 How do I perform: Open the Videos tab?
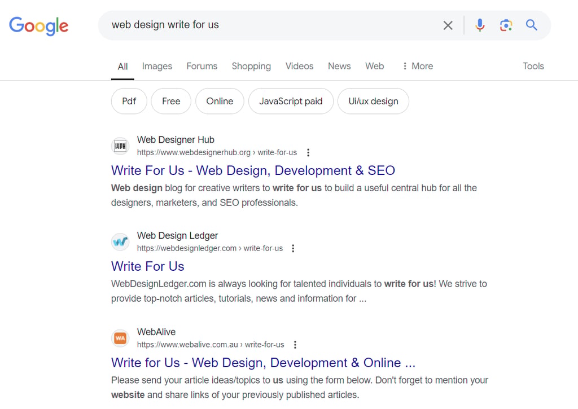299,67
